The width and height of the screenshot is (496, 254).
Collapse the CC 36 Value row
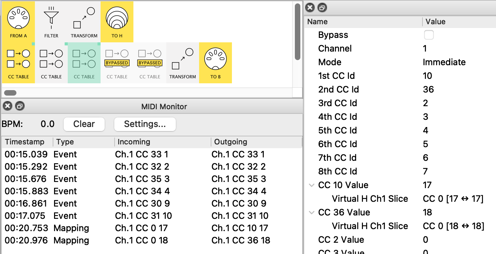(312, 213)
